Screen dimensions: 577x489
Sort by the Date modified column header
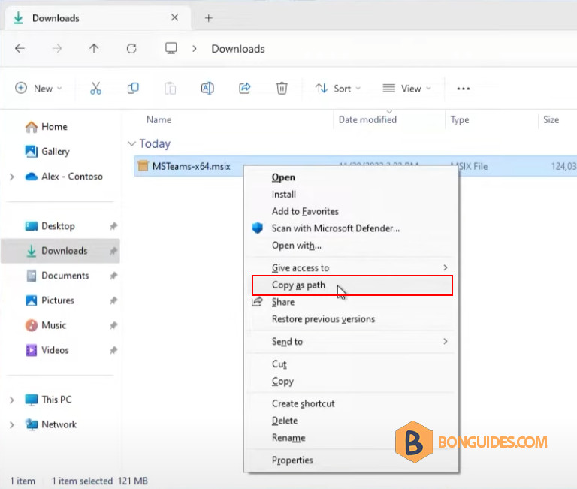point(367,120)
